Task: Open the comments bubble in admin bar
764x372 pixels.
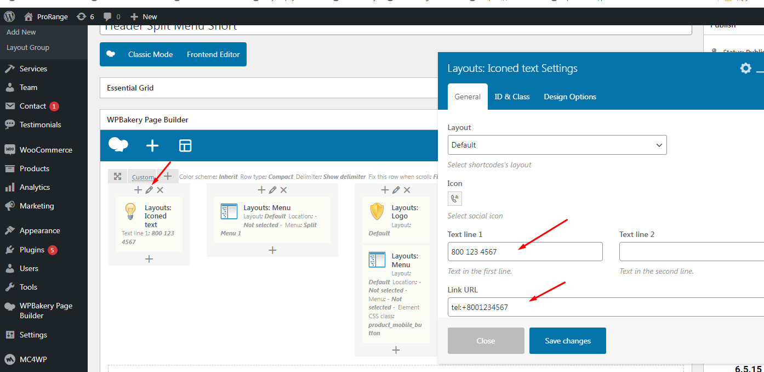Action: pos(112,16)
